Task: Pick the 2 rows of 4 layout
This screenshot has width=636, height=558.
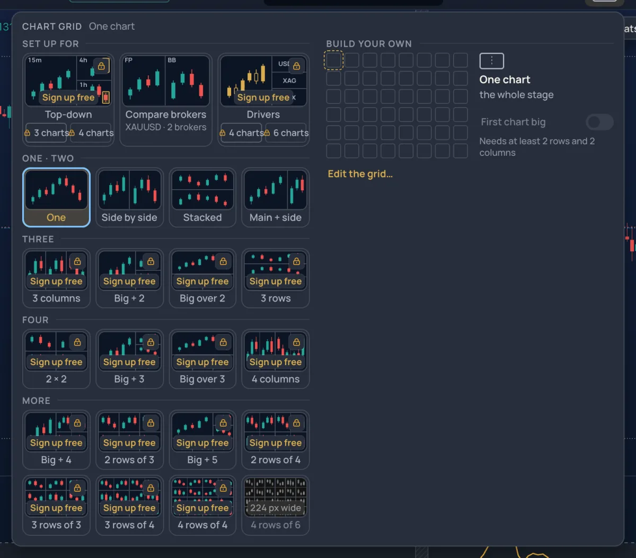Action: (x=276, y=440)
